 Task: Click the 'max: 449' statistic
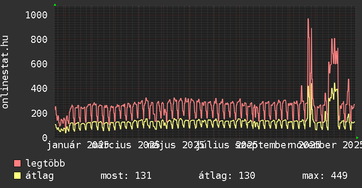[325, 176]
